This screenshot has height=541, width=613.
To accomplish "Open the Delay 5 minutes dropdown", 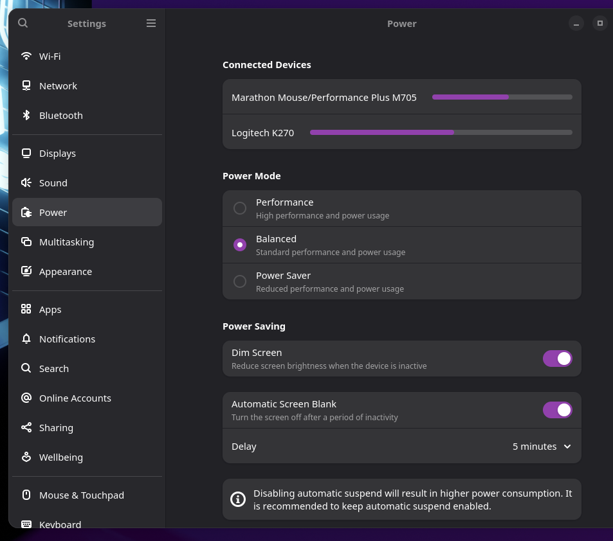I will point(542,447).
